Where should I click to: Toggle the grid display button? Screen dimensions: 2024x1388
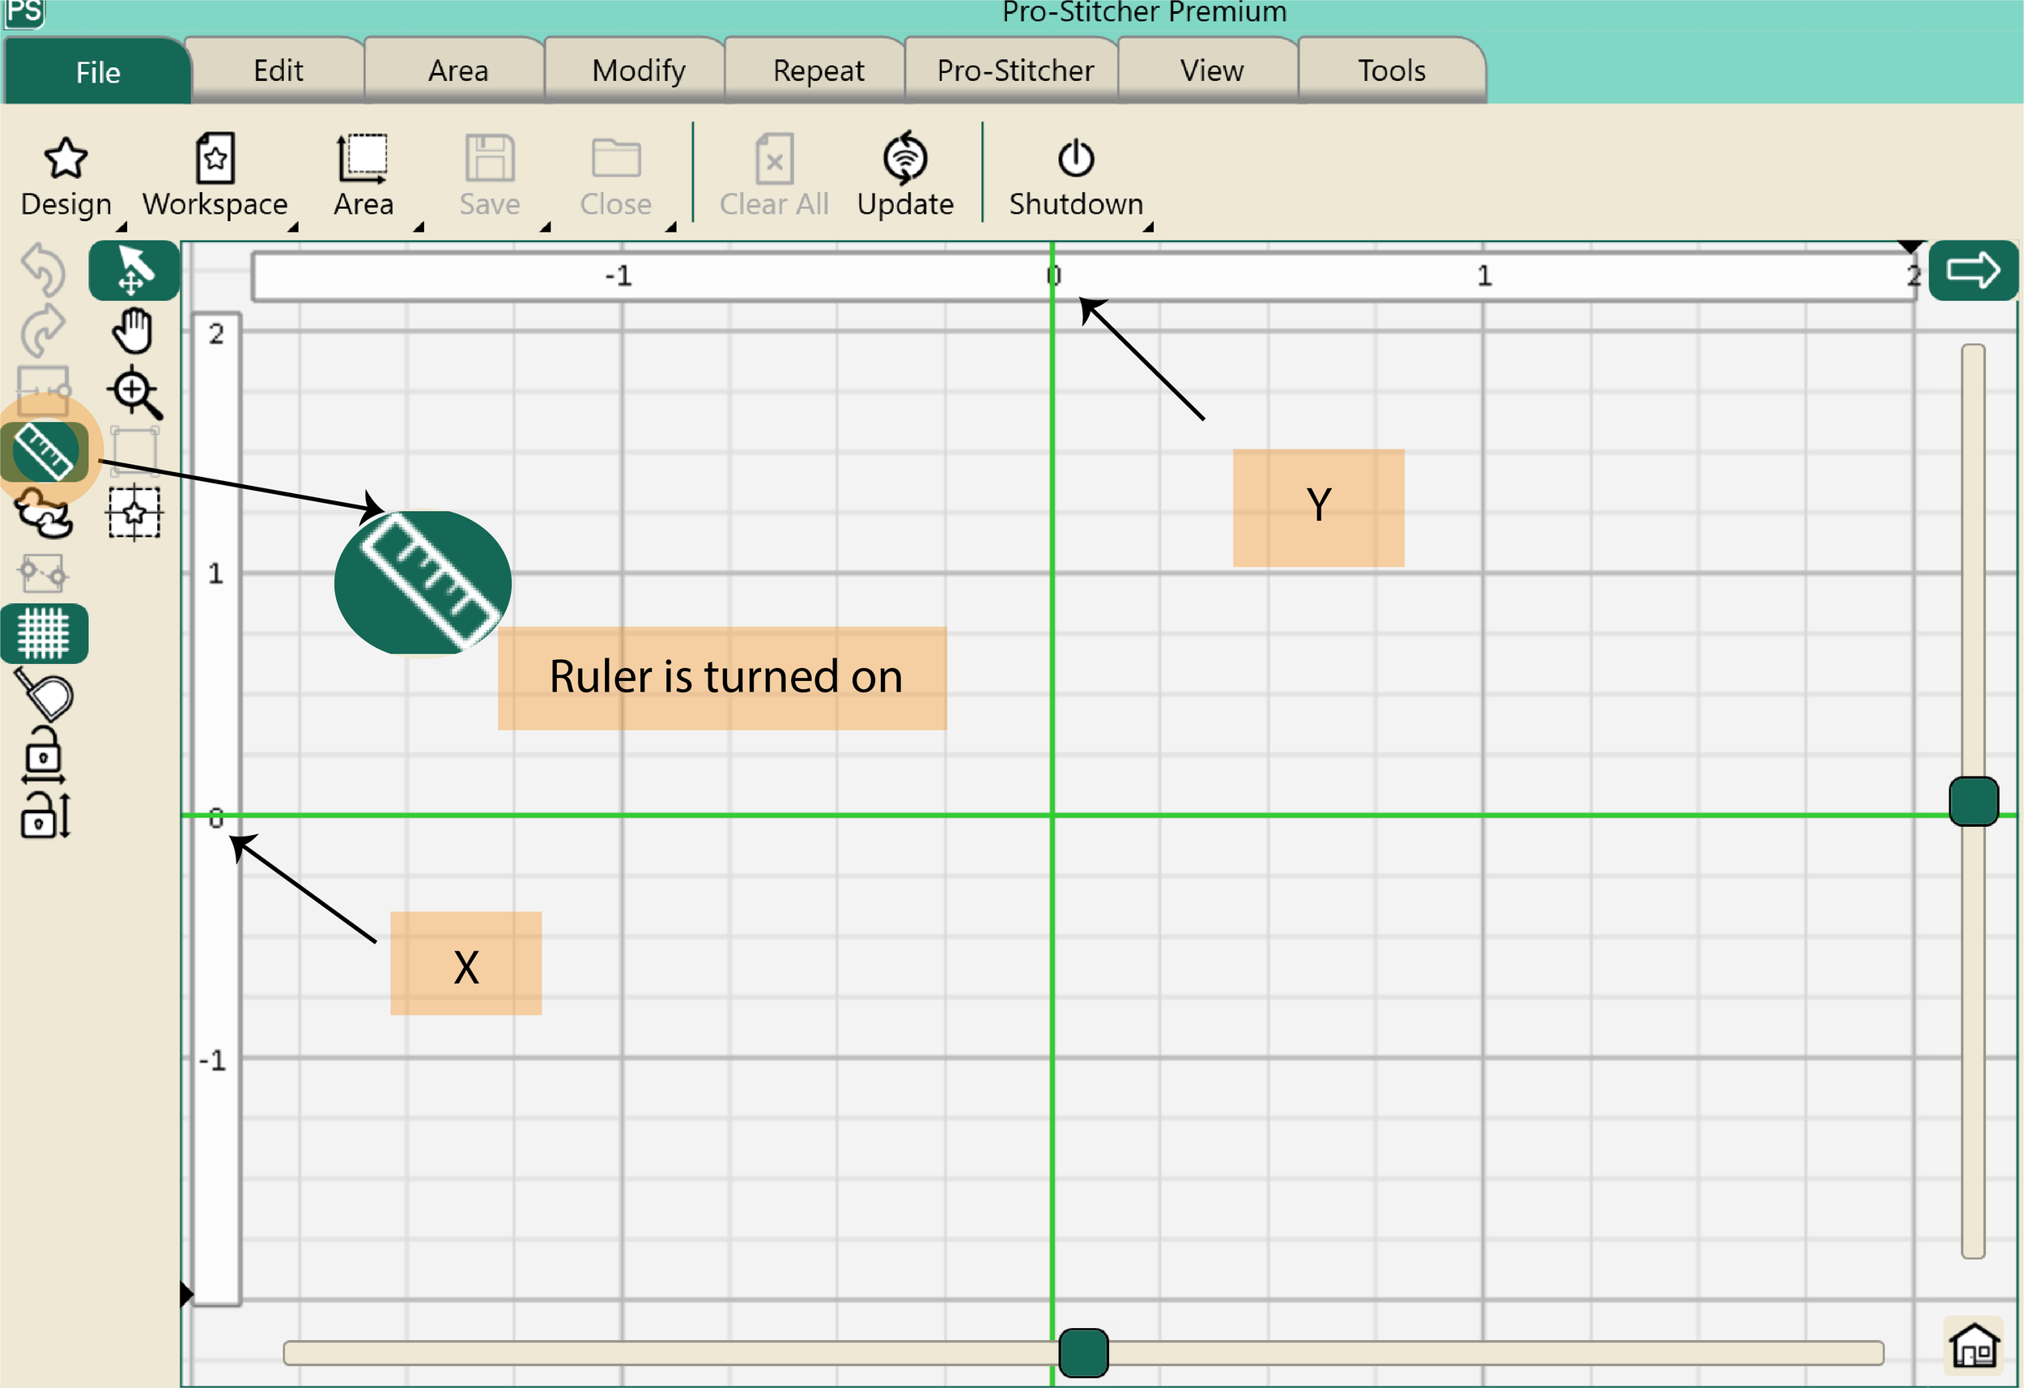44,633
